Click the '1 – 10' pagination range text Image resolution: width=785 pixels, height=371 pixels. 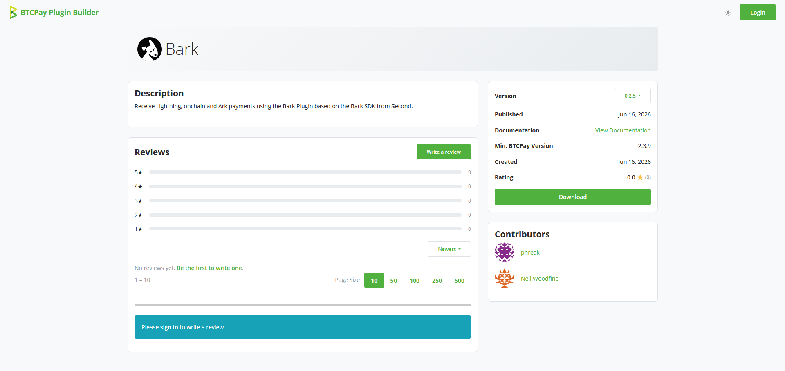142,280
